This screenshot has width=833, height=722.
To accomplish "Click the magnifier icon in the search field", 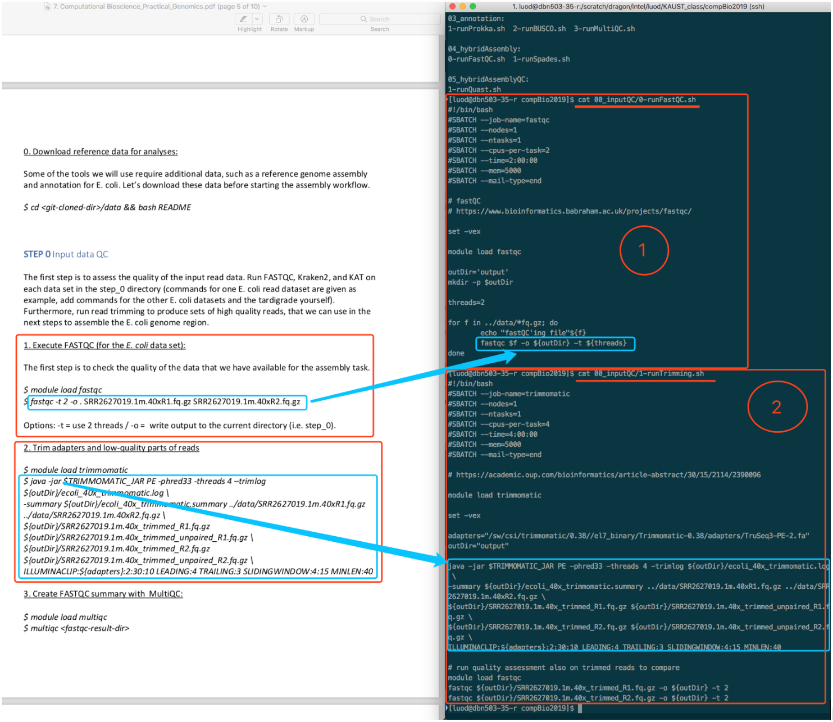I will (x=363, y=19).
